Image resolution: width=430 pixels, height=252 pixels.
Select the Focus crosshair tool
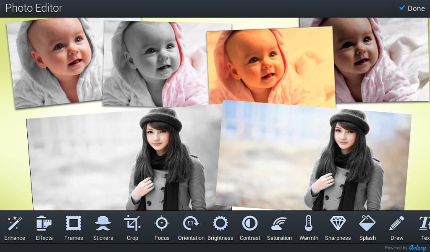tap(162, 228)
